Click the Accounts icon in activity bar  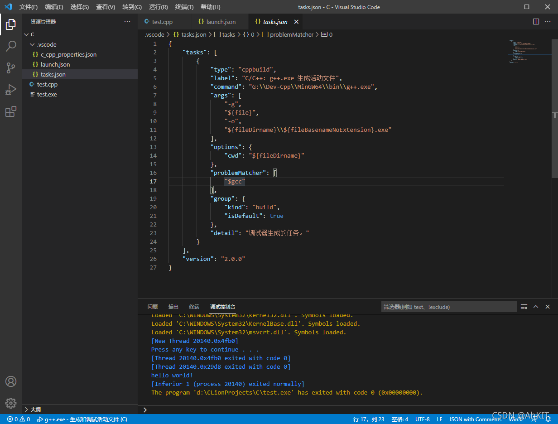11,381
